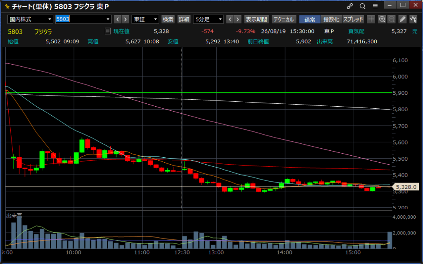Switch to 指数化 indexed chart mode
The height and width of the screenshot is (264, 423).
tap(331, 19)
